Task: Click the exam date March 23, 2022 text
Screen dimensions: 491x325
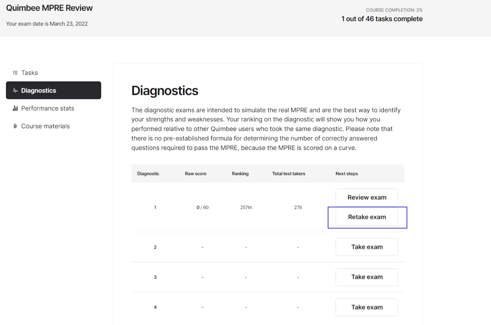Action: click(47, 24)
